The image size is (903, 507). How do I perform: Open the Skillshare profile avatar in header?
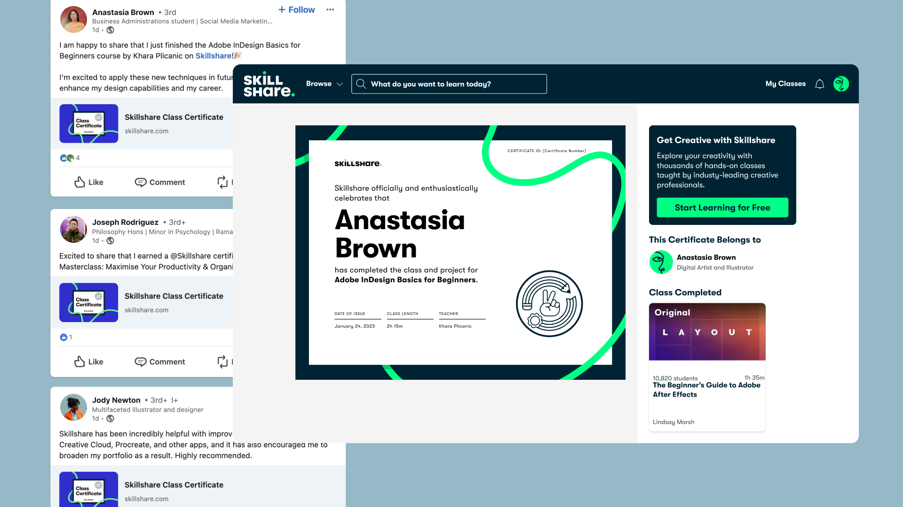click(841, 84)
